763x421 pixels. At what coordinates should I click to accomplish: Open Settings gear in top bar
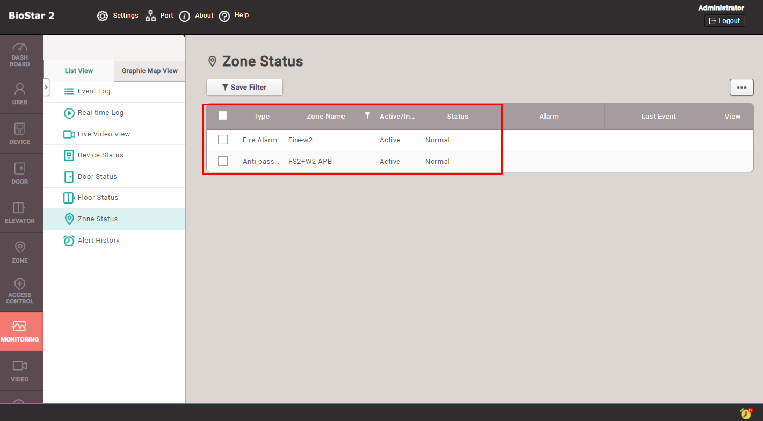click(103, 16)
